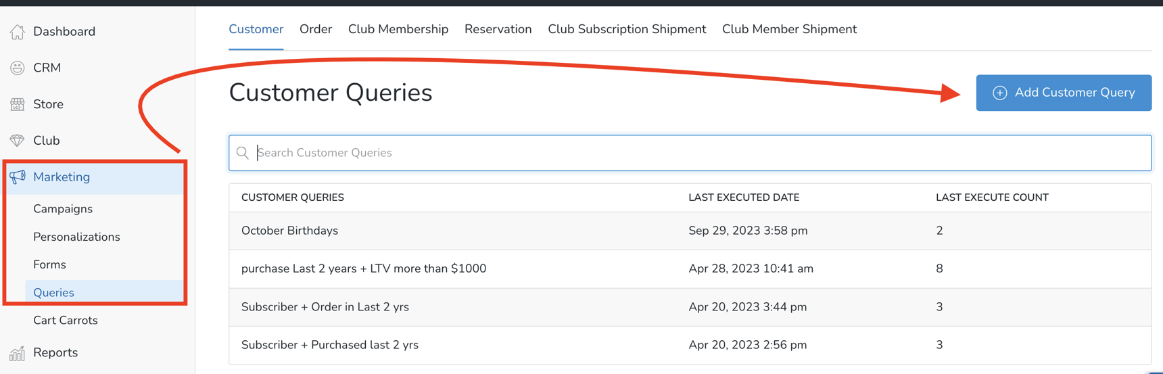Go to Club Member Shipment tab
This screenshot has width=1163, height=374.
[x=789, y=29]
